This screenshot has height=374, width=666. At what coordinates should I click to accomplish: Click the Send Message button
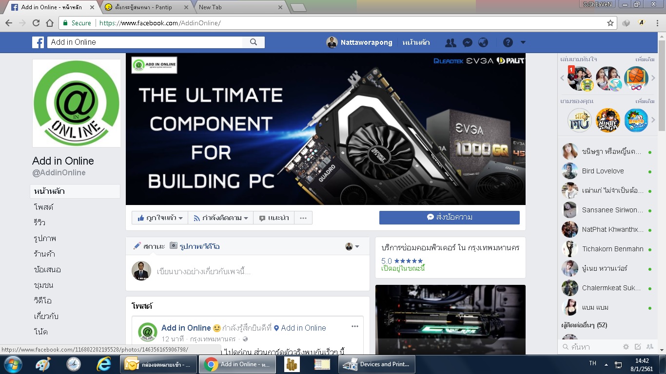[450, 217]
